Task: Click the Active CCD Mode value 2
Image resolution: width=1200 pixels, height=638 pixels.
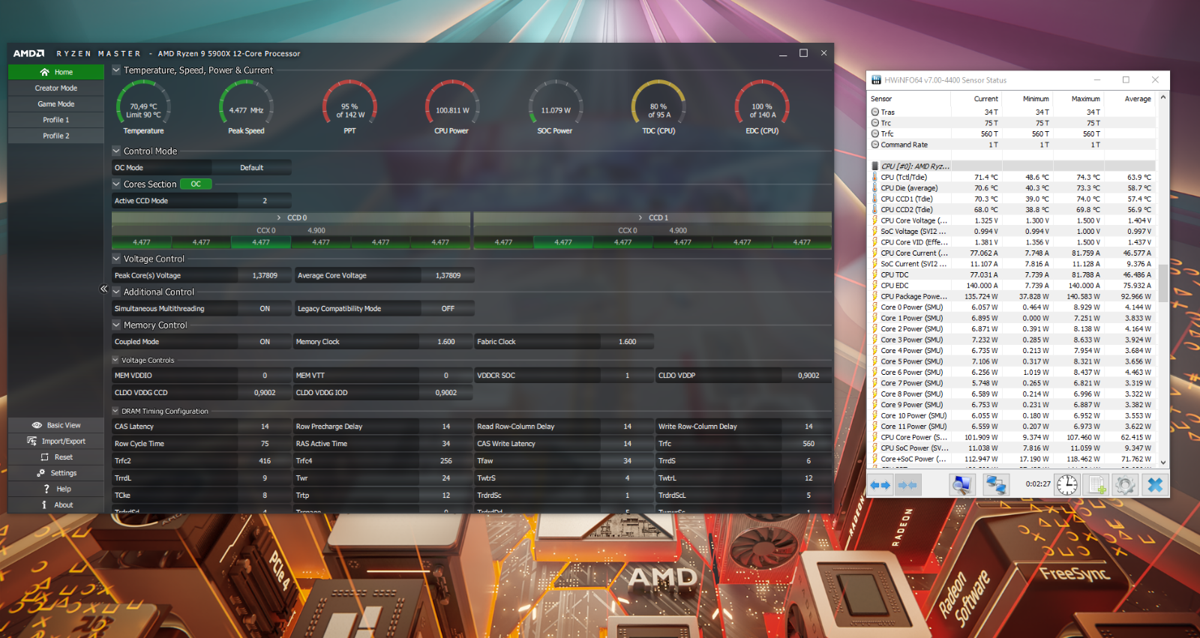Action: pos(265,200)
